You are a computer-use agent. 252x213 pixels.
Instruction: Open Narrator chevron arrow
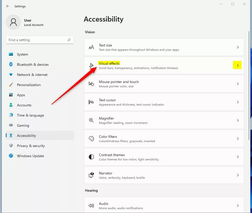pyautogui.click(x=238, y=175)
